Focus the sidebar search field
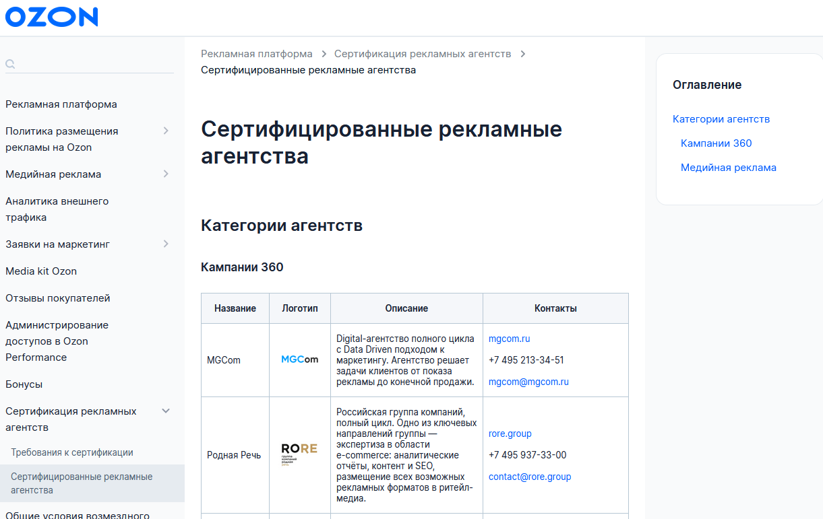Viewport: 823px width, 519px height. tap(90, 64)
